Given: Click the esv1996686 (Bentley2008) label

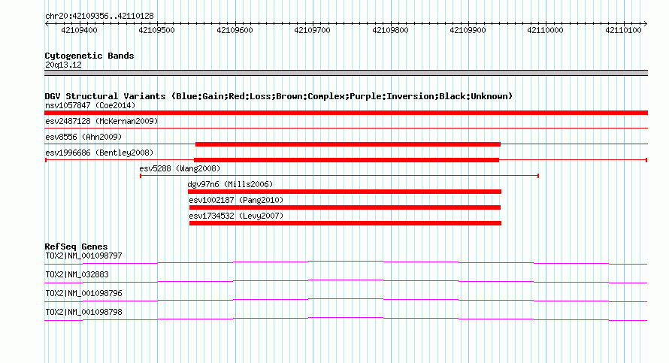Looking at the screenshot, I should [99, 153].
